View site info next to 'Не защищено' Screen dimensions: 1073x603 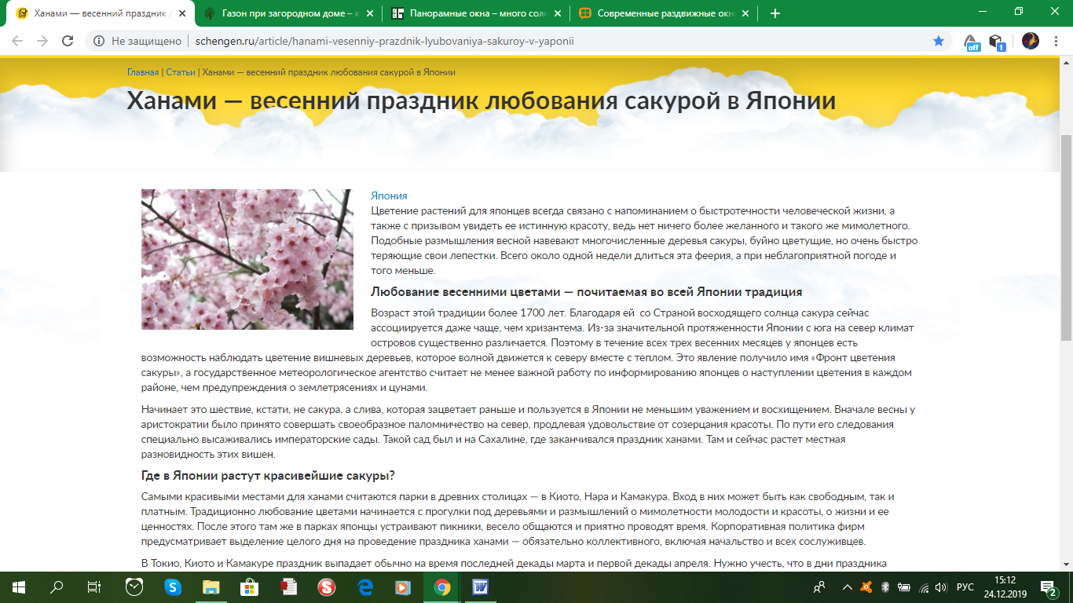point(99,41)
